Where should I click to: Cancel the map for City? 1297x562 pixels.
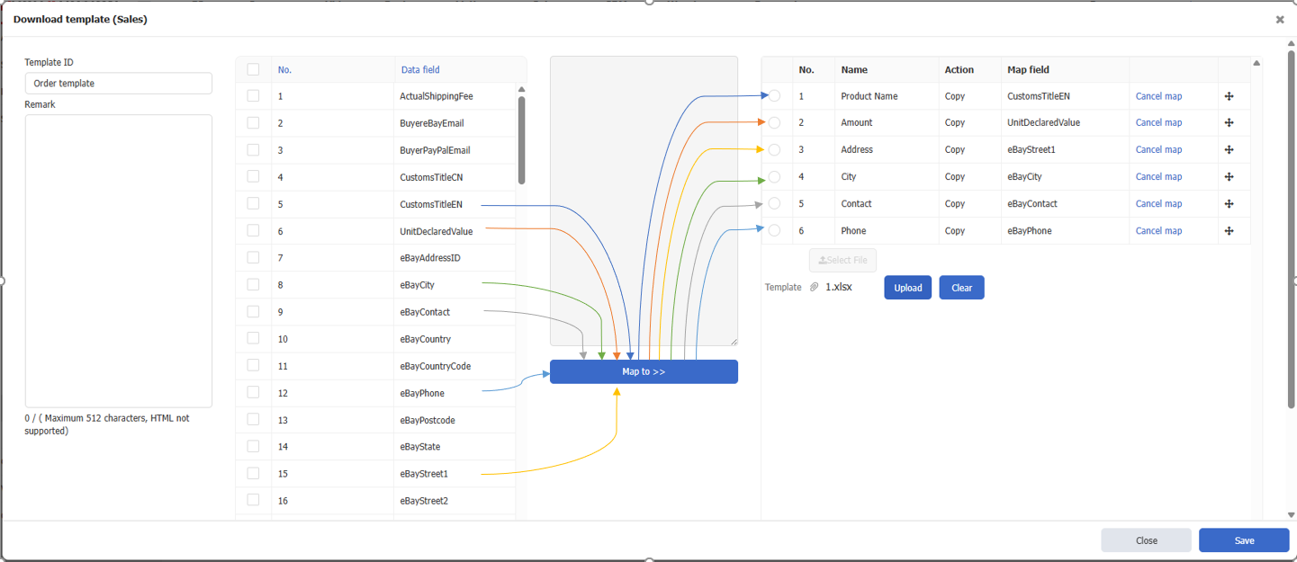point(1158,177)
